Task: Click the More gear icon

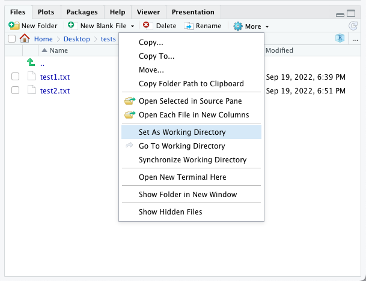Action: click(x=238, y=26)
